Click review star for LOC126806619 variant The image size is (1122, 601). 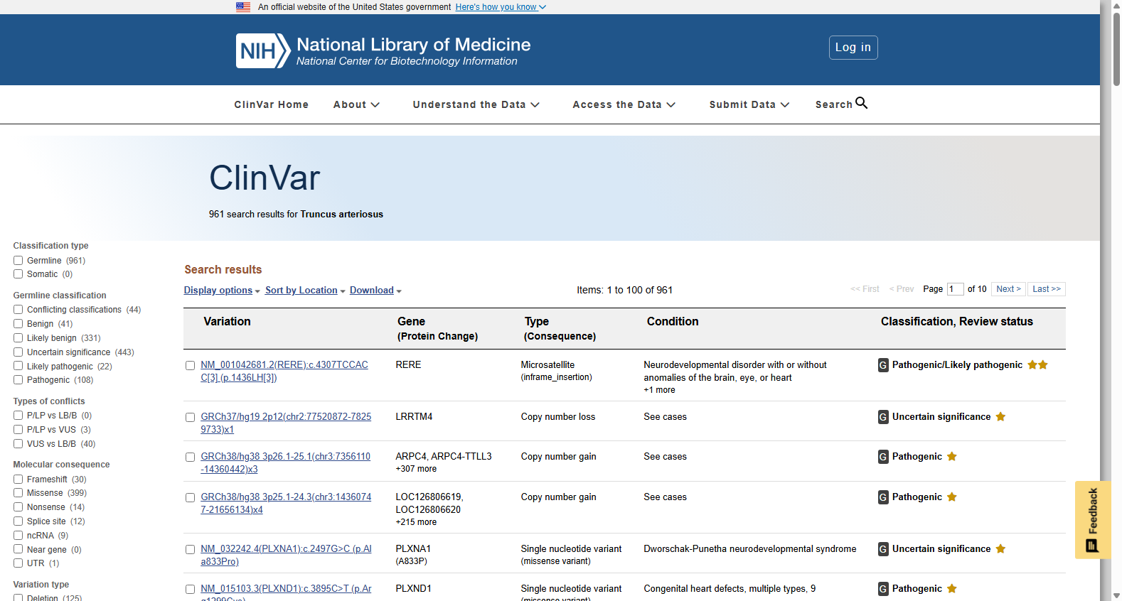point(952,497)
